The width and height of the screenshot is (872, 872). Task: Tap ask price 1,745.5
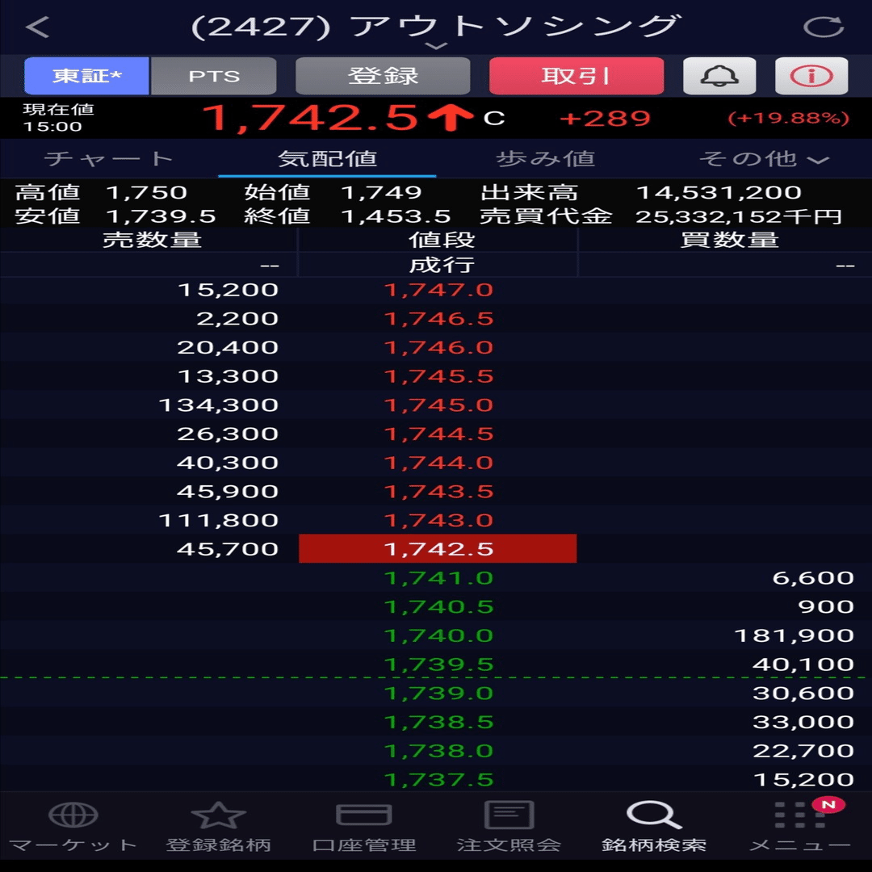coord(438,376)
